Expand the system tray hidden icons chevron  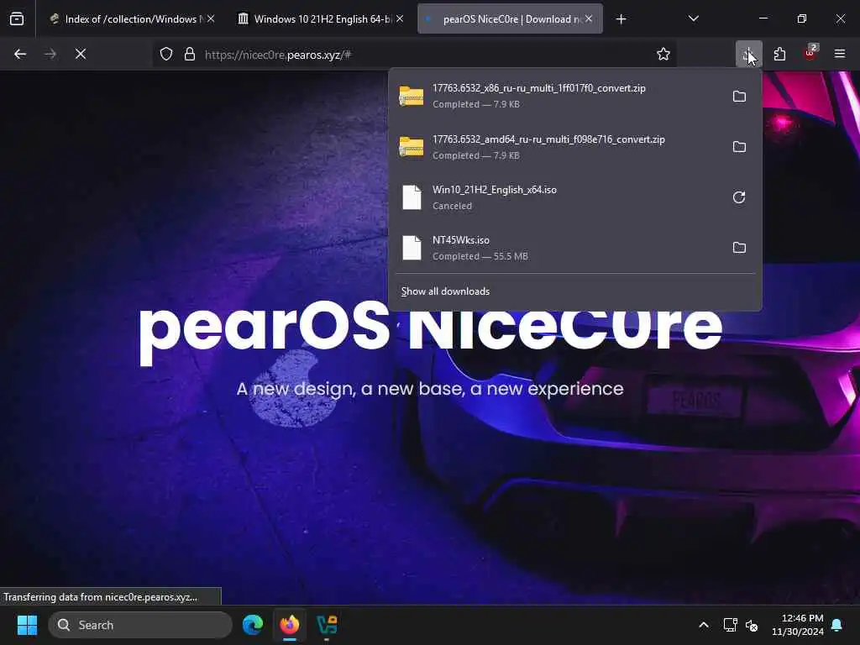(x=704, y=625)
